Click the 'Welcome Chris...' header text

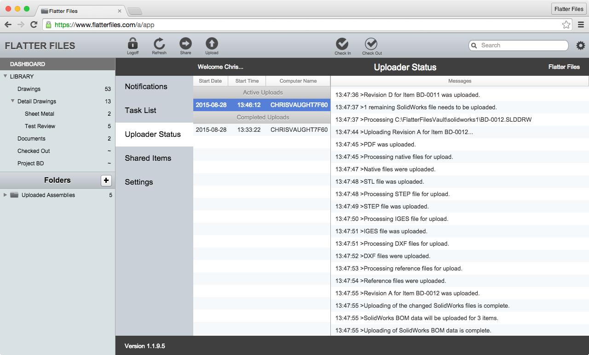(x=220, y=67)
